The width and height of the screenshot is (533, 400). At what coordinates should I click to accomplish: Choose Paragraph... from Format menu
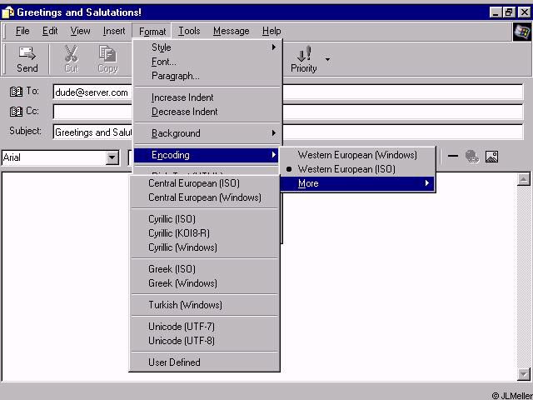[x=175, y=76]
